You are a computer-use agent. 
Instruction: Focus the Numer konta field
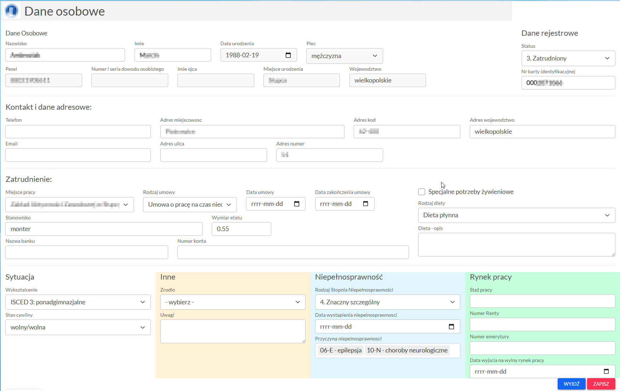pos(293,252)
